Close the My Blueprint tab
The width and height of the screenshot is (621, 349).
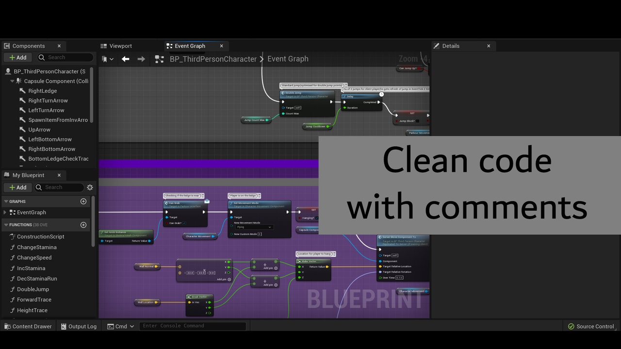[x=59, y=175]
